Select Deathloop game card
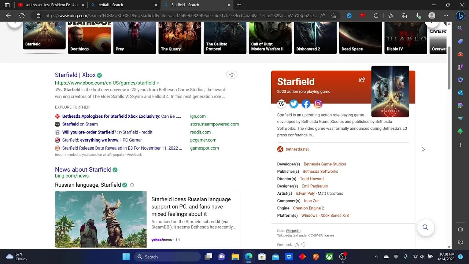 coord(89,38)
